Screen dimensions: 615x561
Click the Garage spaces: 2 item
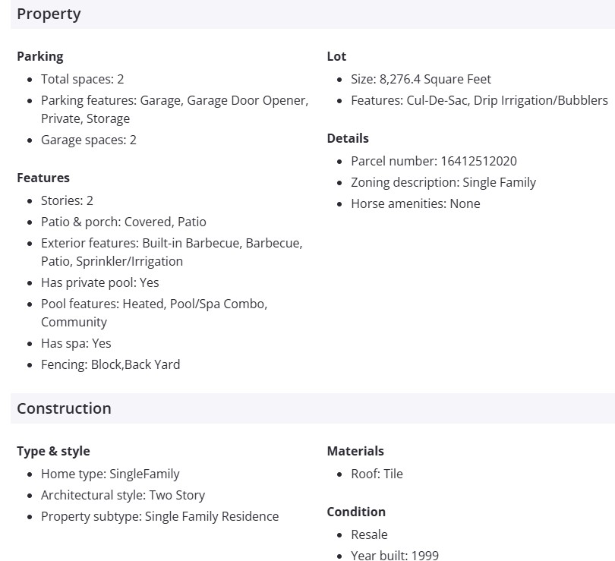click(x=89, y=140)
